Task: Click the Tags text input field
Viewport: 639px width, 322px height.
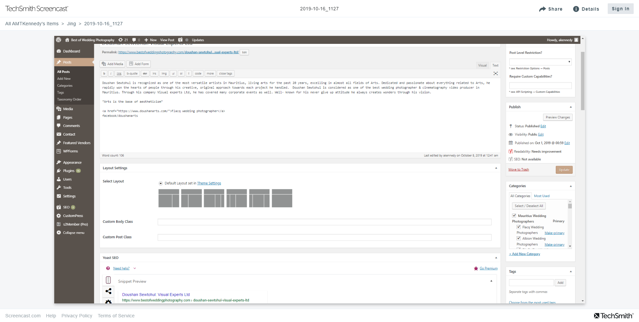Action: (x=531, y=283)
